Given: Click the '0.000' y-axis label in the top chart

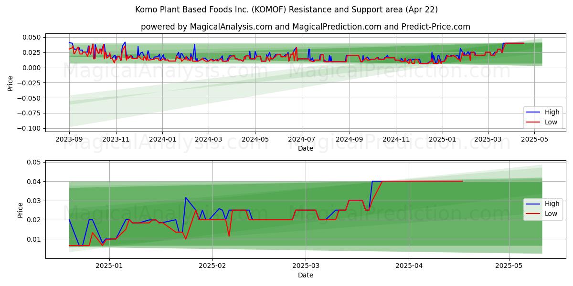Looking at the screenshot, I should (x=32, y=68).
